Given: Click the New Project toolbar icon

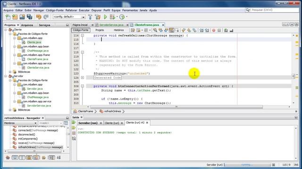Looking at the screenshot, I should pos(15,17).
